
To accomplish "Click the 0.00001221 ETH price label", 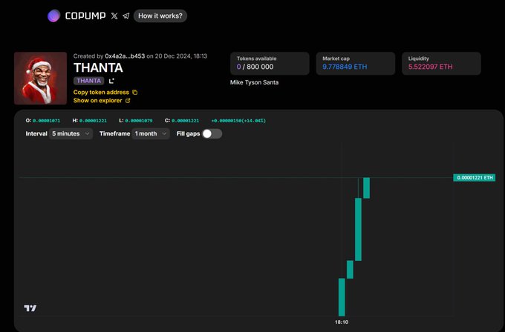I will [475, 178].
